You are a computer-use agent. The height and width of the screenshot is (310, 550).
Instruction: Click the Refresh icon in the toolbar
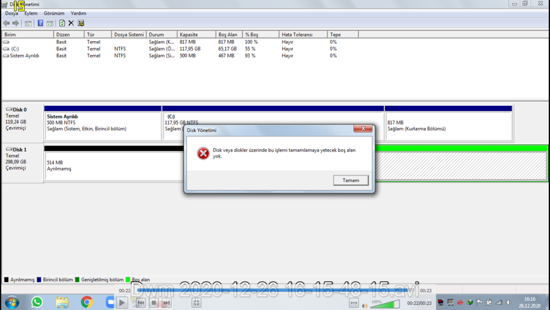(62, 23)
